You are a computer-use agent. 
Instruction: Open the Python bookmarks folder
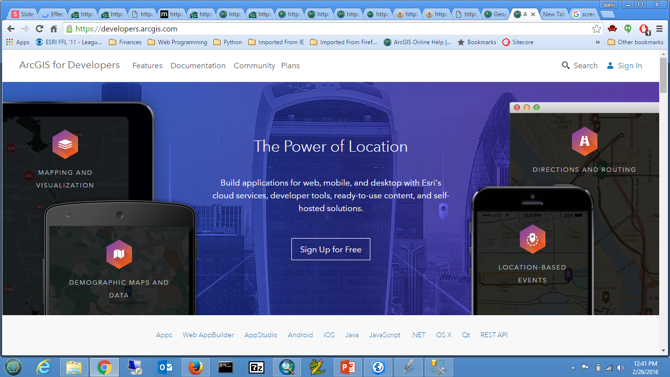(x=228, y=42)
